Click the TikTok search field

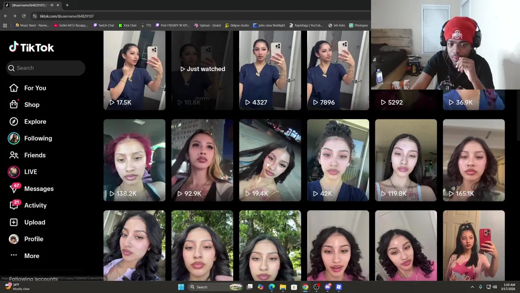tap(46, 68)
